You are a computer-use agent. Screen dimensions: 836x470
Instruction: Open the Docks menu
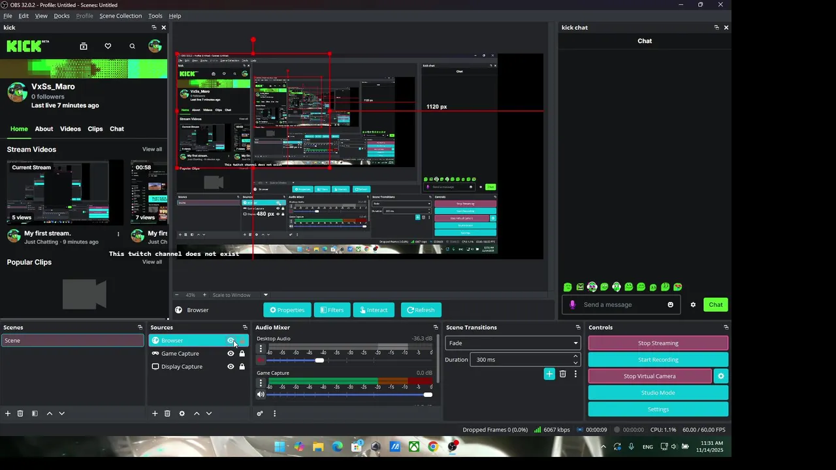pos(61,16)
